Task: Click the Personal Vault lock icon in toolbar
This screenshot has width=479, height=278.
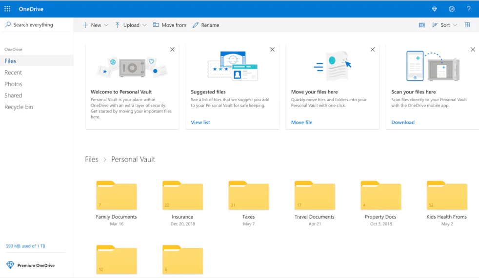Action: 422,25
